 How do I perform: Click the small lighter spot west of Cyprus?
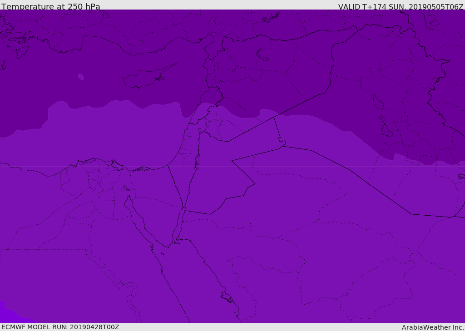tap(81, 77)
